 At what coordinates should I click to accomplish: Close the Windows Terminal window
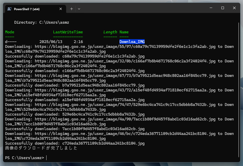(234, 8)
